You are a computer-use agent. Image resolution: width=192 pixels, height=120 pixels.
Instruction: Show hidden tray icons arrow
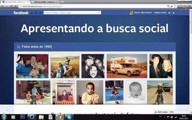(x=164, y=117)
